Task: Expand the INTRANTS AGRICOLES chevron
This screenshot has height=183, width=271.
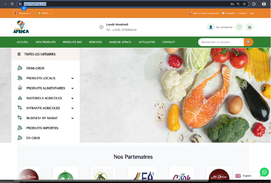Action: pyautogui.click(x=72, y=108)
